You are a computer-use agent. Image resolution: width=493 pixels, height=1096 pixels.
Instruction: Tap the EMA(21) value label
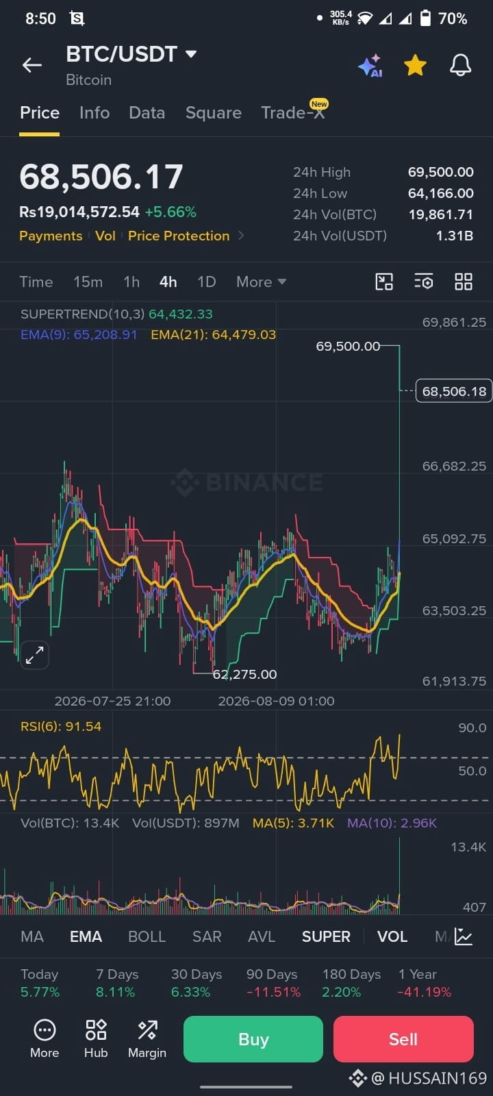tap(213, 334)
